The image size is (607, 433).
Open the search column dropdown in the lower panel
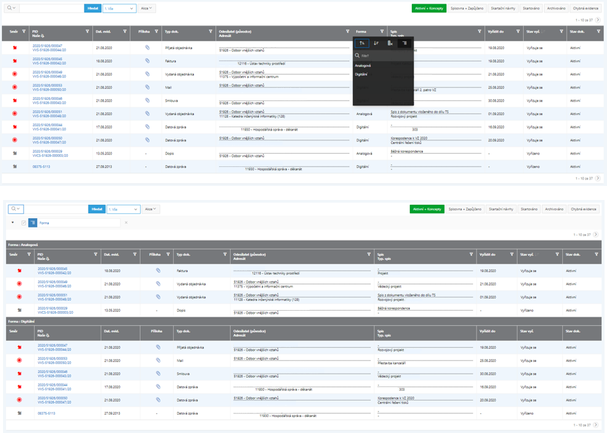[16, 209]
